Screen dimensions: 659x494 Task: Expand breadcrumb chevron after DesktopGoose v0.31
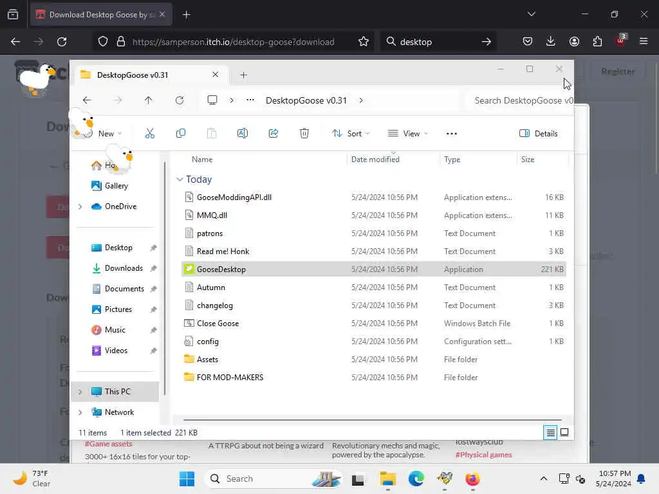click(361, 100)
